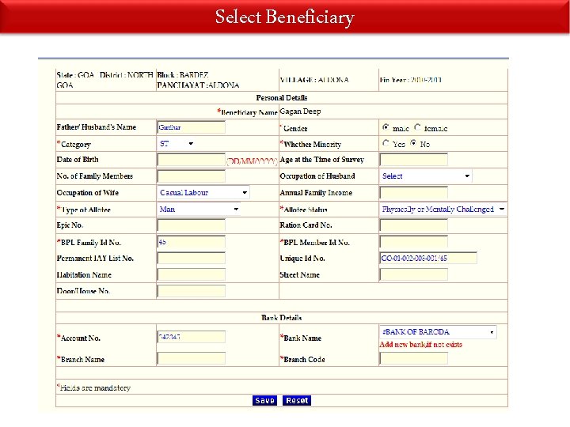Focus the Epic No. input field
This screenshot has width=570, height=427.
click(192, 225)
